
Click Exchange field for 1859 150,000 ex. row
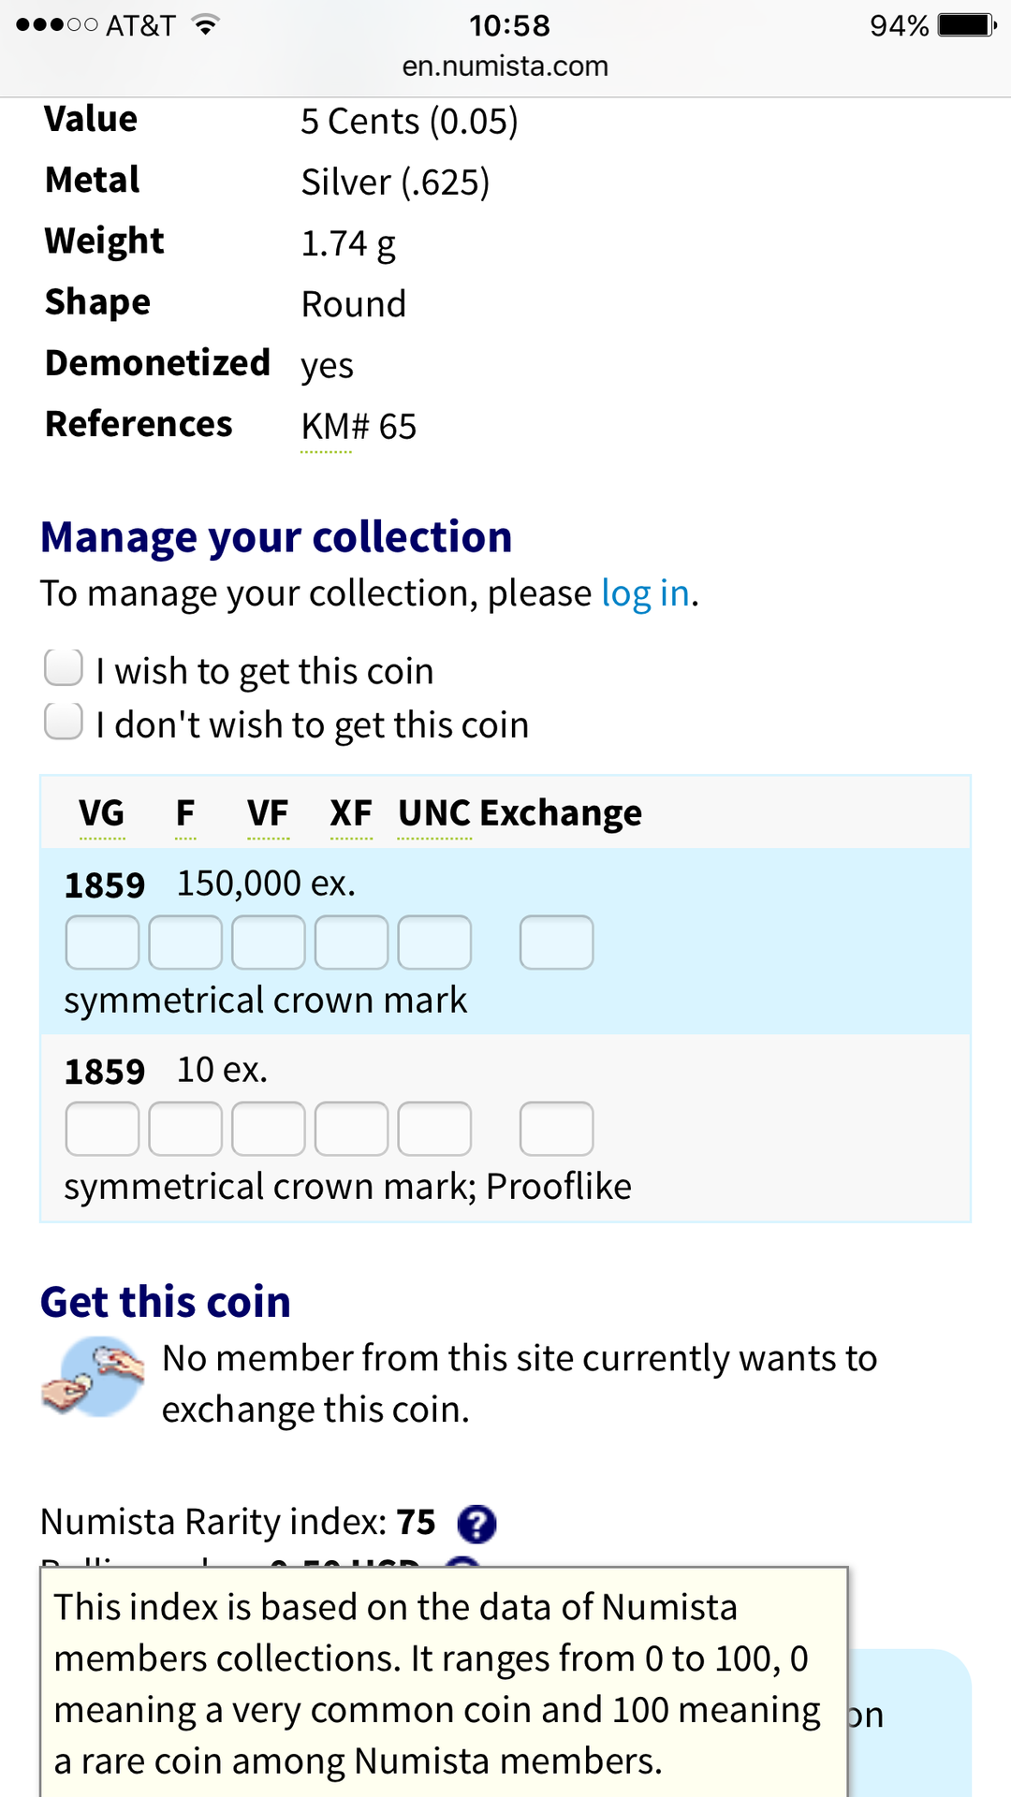click(556, 942)
